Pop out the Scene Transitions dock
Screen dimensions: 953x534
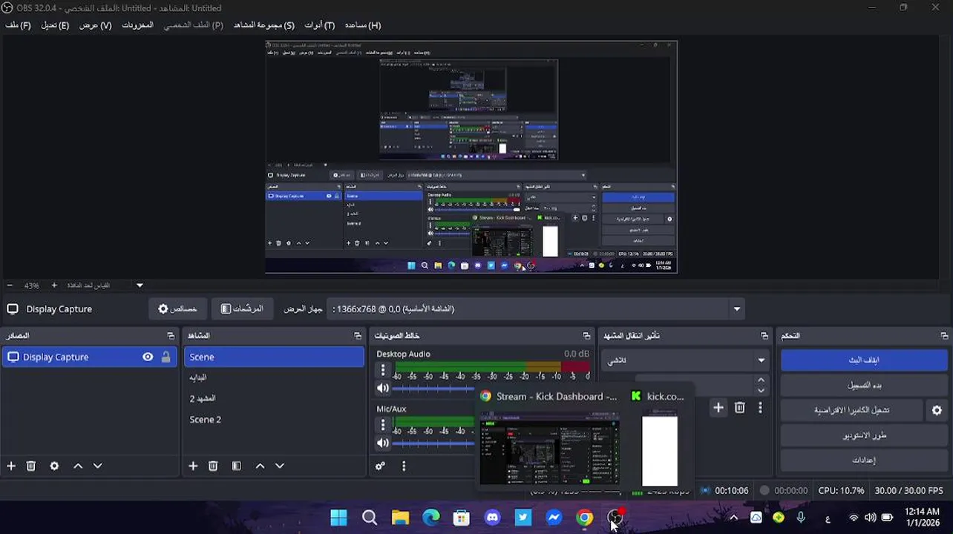[x=764, y=336]
